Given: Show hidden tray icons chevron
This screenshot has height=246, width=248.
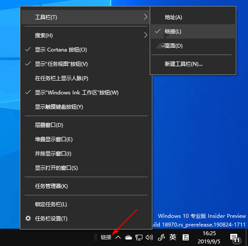Looking at the screenshot, I should pos(118,237).
